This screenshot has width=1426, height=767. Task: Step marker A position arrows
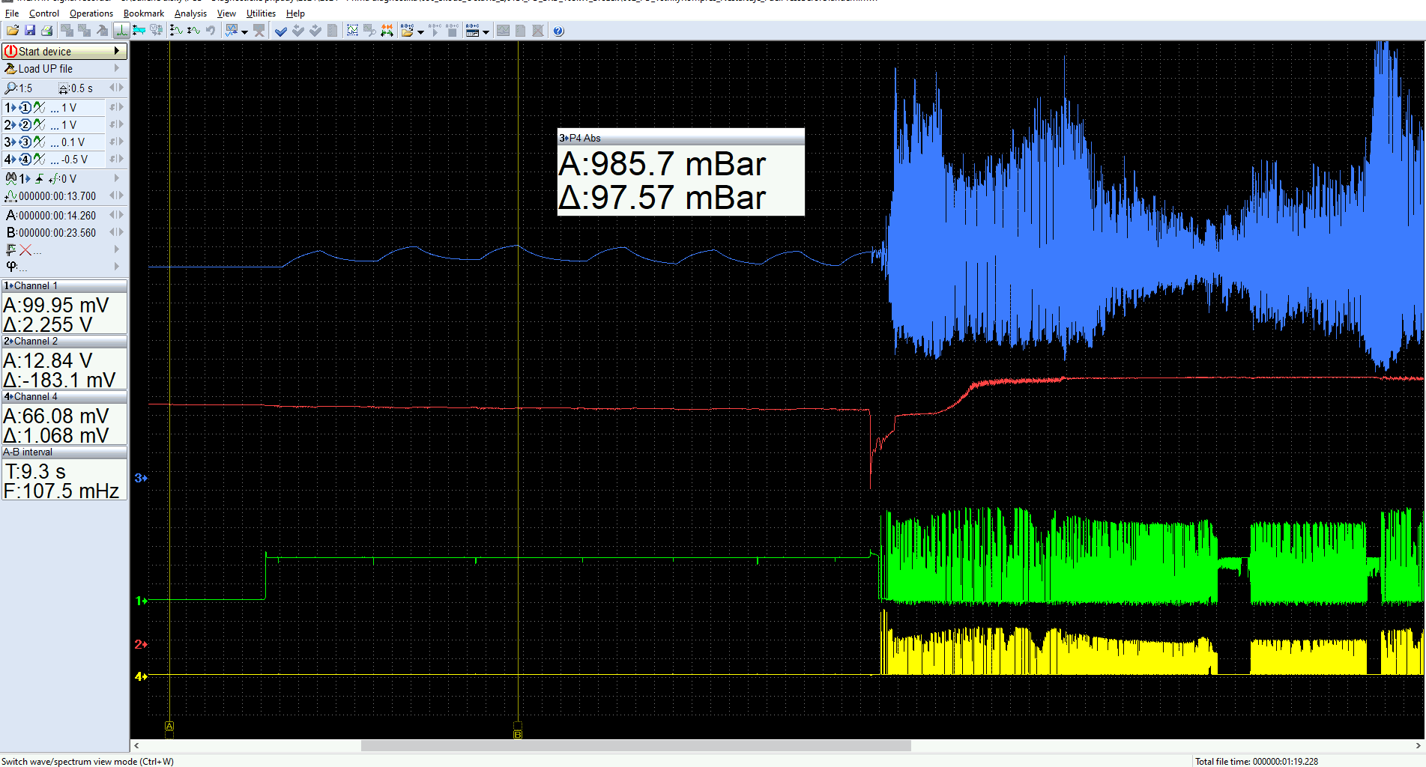coord(116,215)
